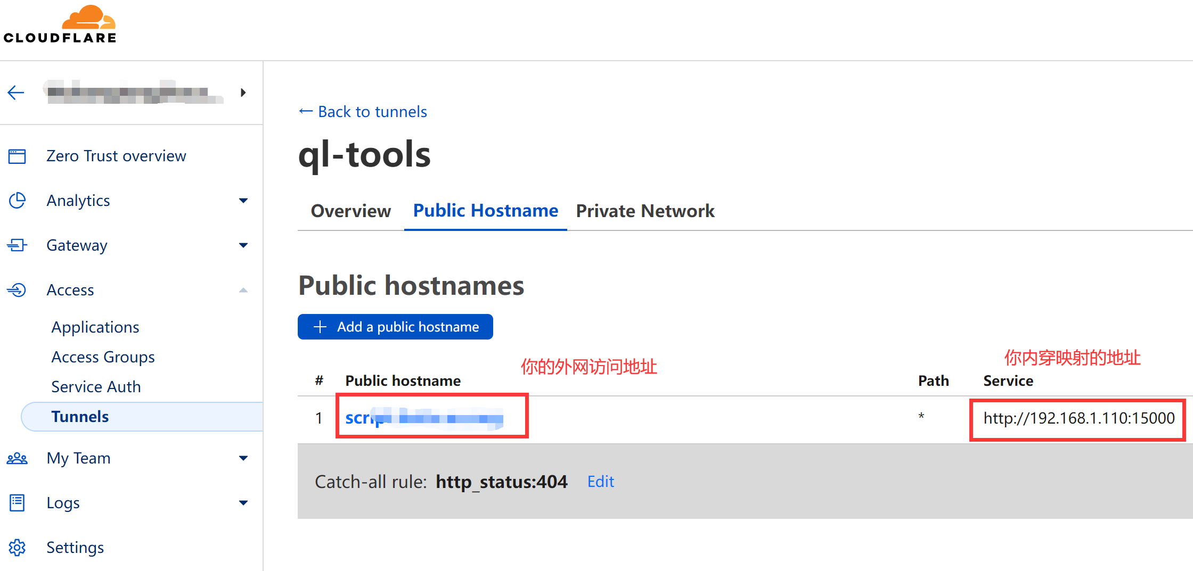Click the Cloudflare logo

(x=60, y=24)
